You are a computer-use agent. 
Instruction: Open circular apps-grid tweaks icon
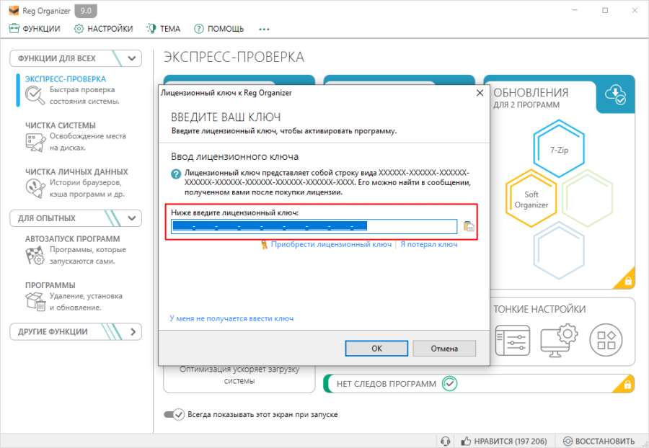point(606,340)
